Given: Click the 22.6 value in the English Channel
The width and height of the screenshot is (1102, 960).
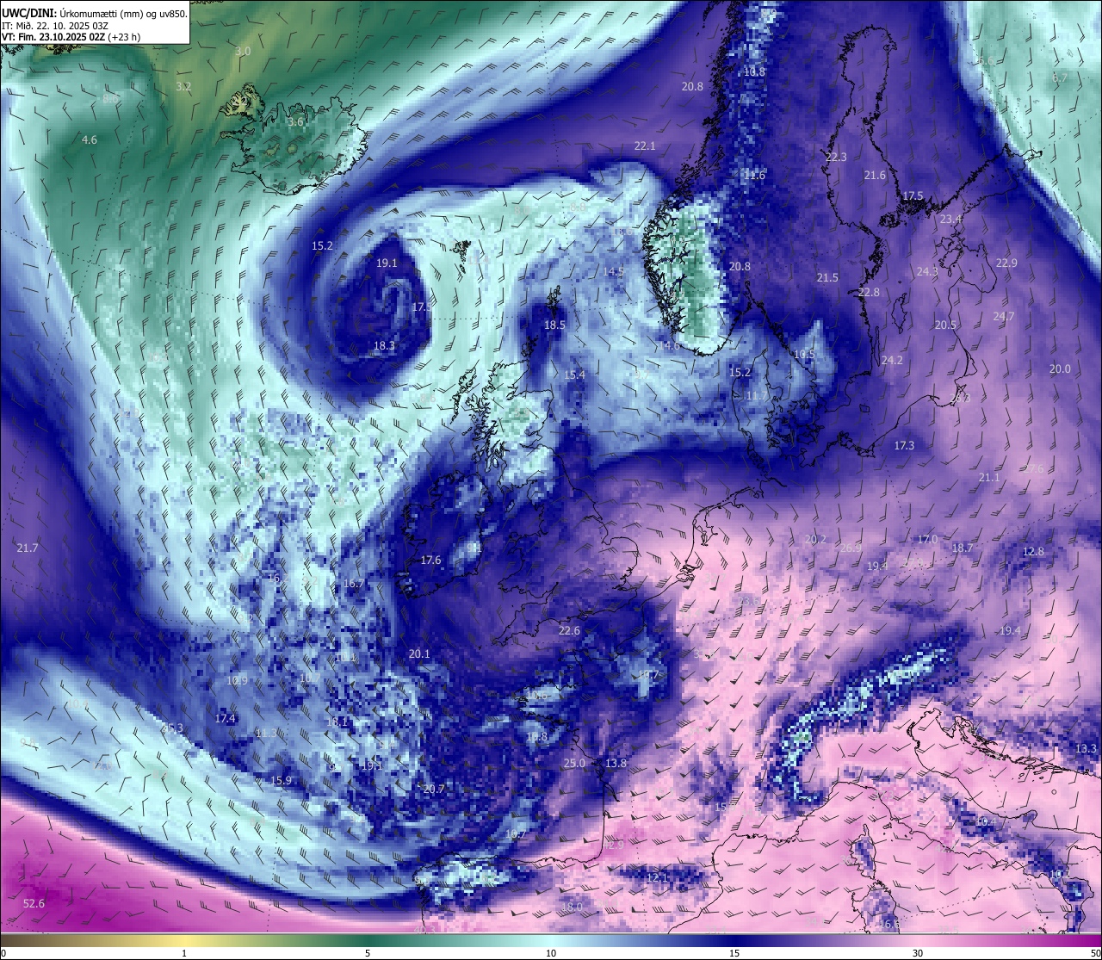Looking at the screenshot, I should tap(569, 631).
